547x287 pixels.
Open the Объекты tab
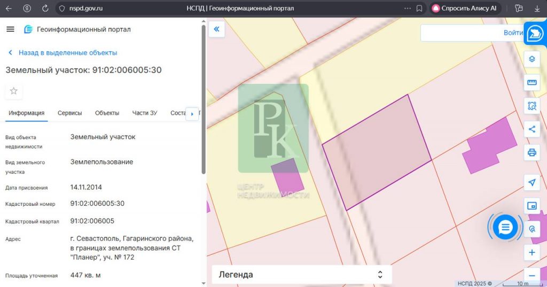click(107, 113)
